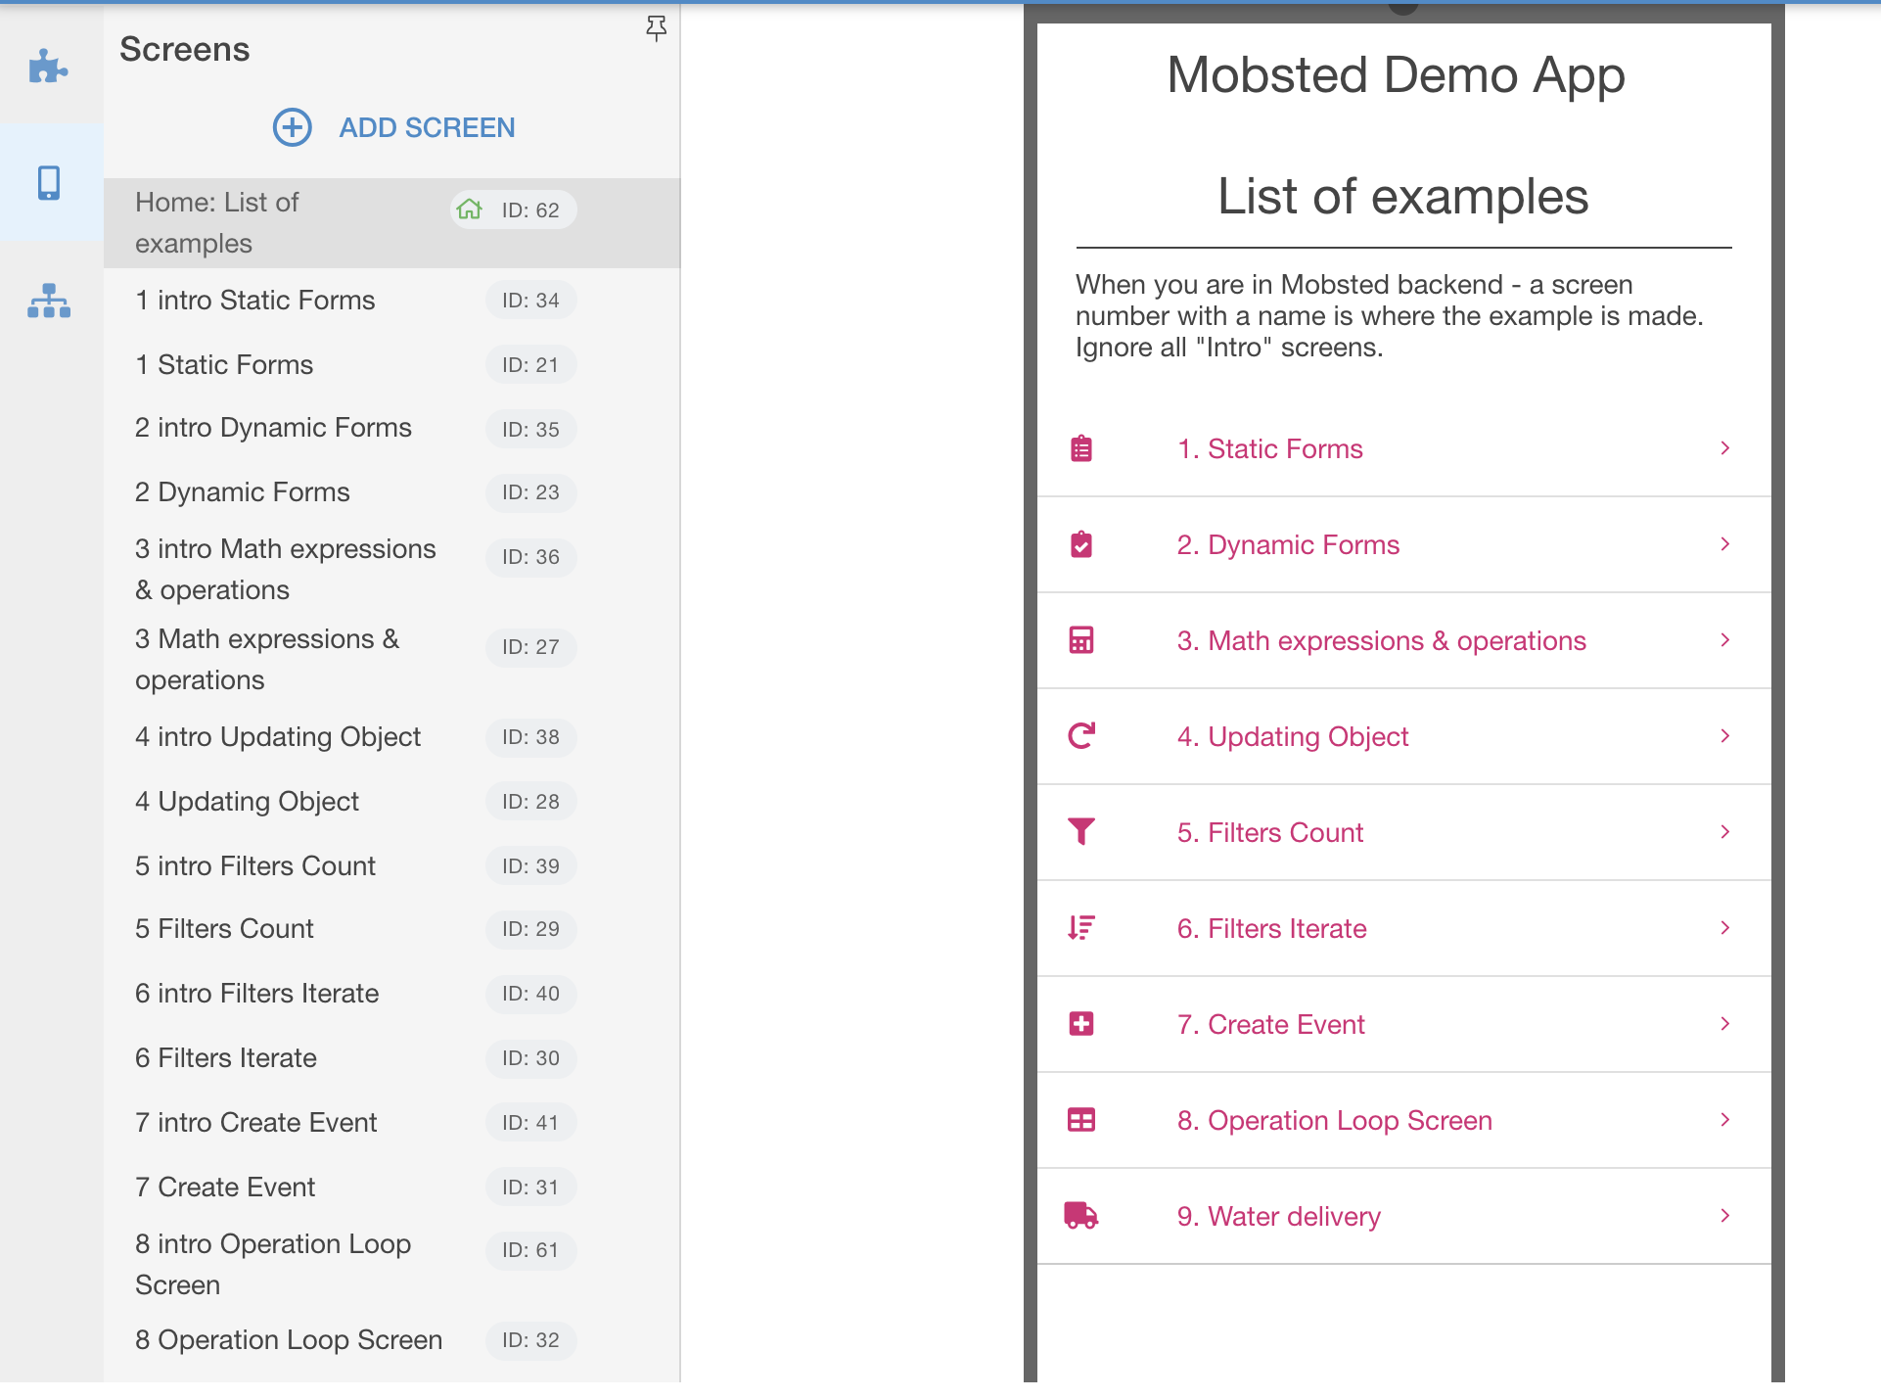Open the hierarchy sitemap sidebar icon
The width and height of the screenshot is (1881, 1398).
[x=49, y=301]
